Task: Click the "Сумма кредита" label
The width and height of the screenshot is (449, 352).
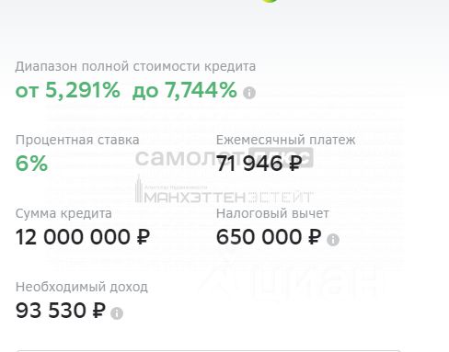Action: tap(63, 213)
